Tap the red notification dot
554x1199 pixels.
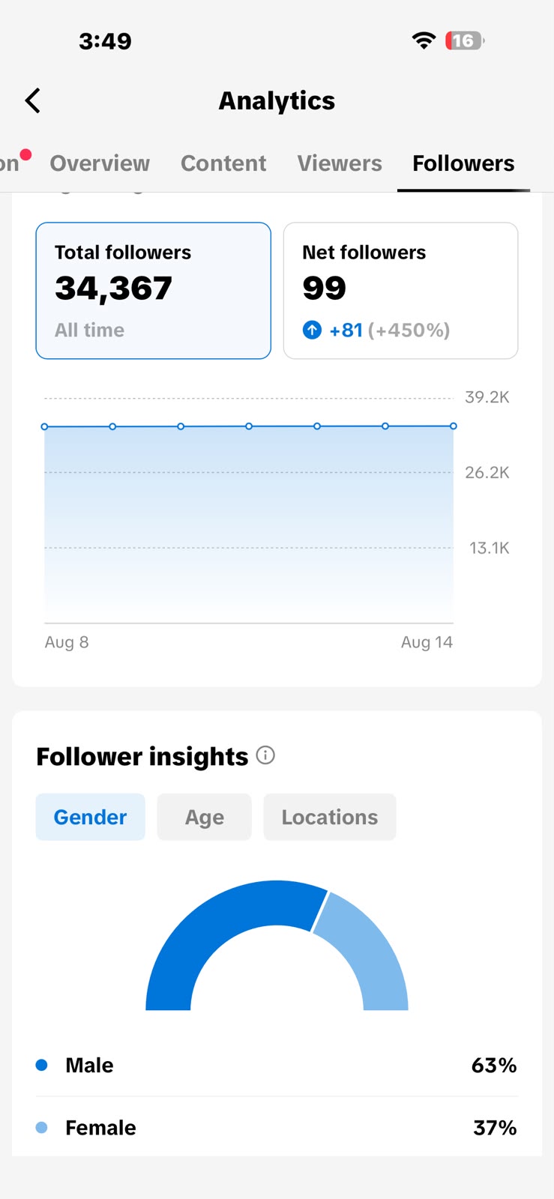25,155
